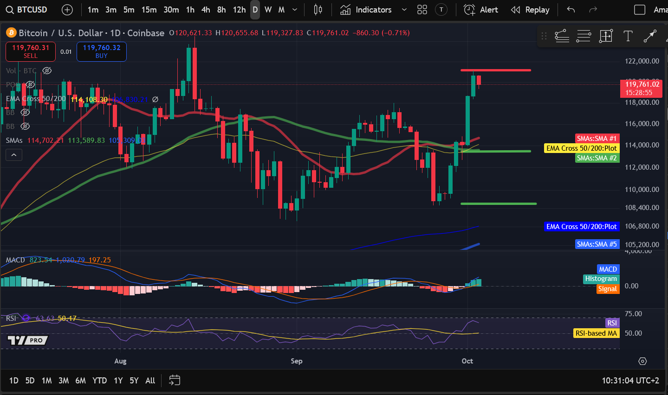Screen dimensions: 668x395
Task: Select the date and price range tool
Action: (606, 36)
